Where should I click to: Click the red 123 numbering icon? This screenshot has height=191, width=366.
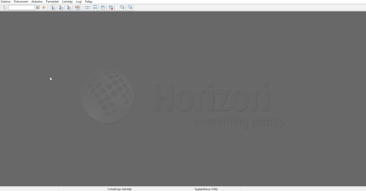(77, 8)
